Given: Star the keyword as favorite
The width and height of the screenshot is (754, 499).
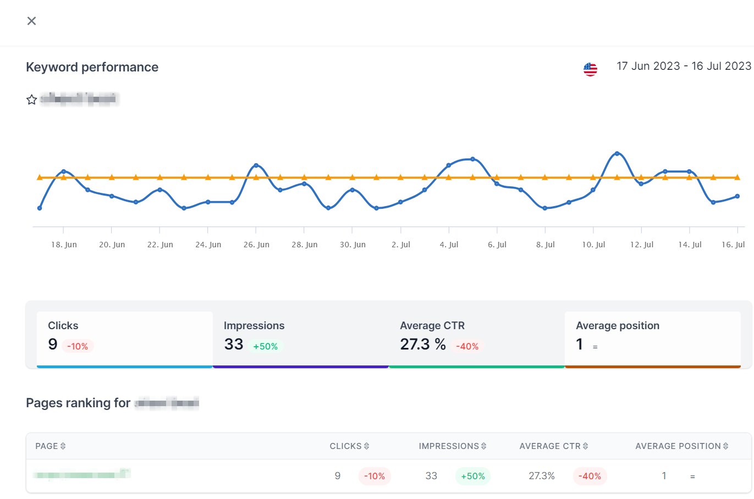Looking at the screenshot, I should point(32,99).
